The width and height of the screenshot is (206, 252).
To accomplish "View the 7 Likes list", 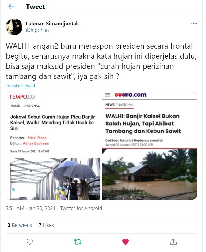I will (x=46, y=225).
